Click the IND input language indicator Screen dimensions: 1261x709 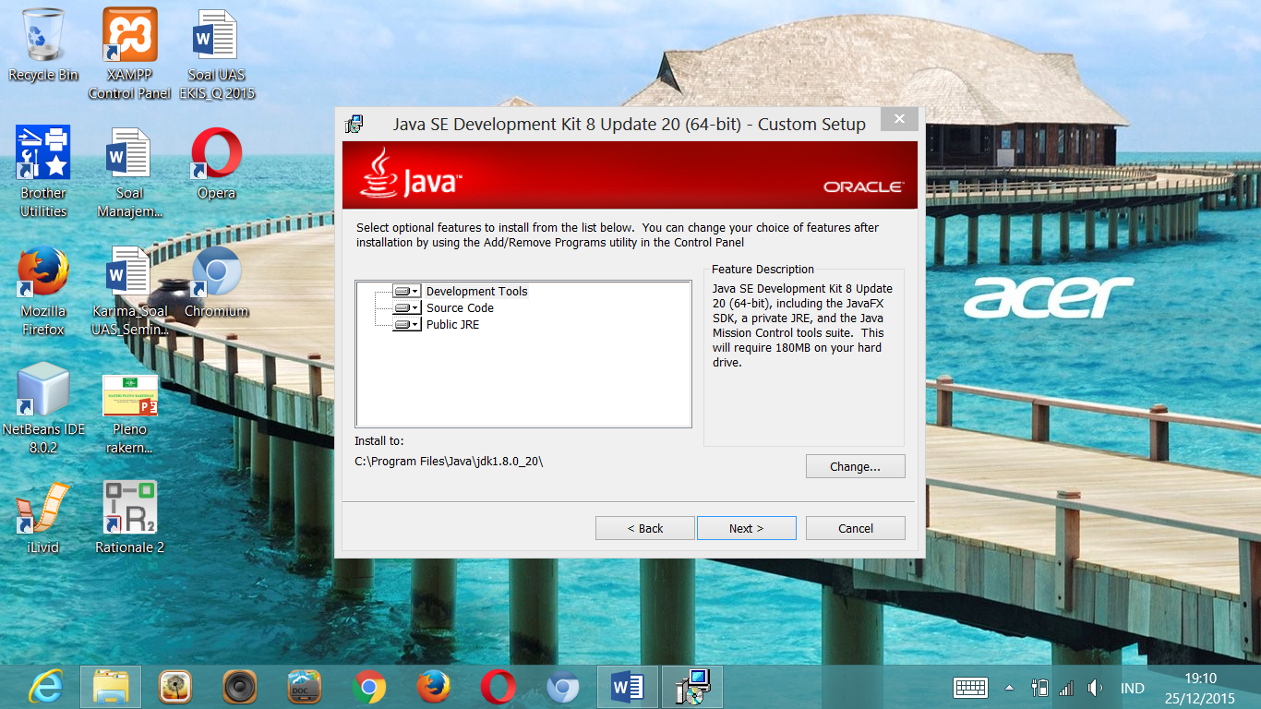[x=1132, y=688]
